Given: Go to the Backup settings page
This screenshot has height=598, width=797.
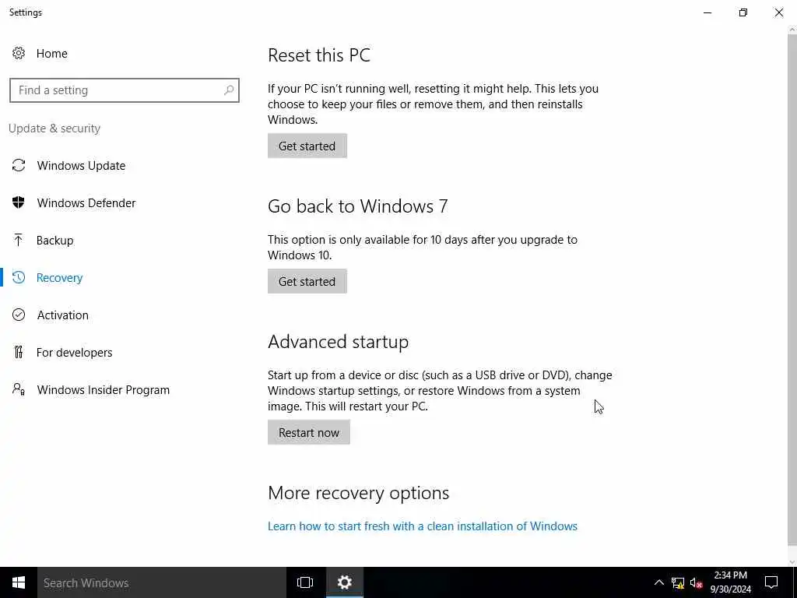Looking at the screenshot, I should (55, 240).
